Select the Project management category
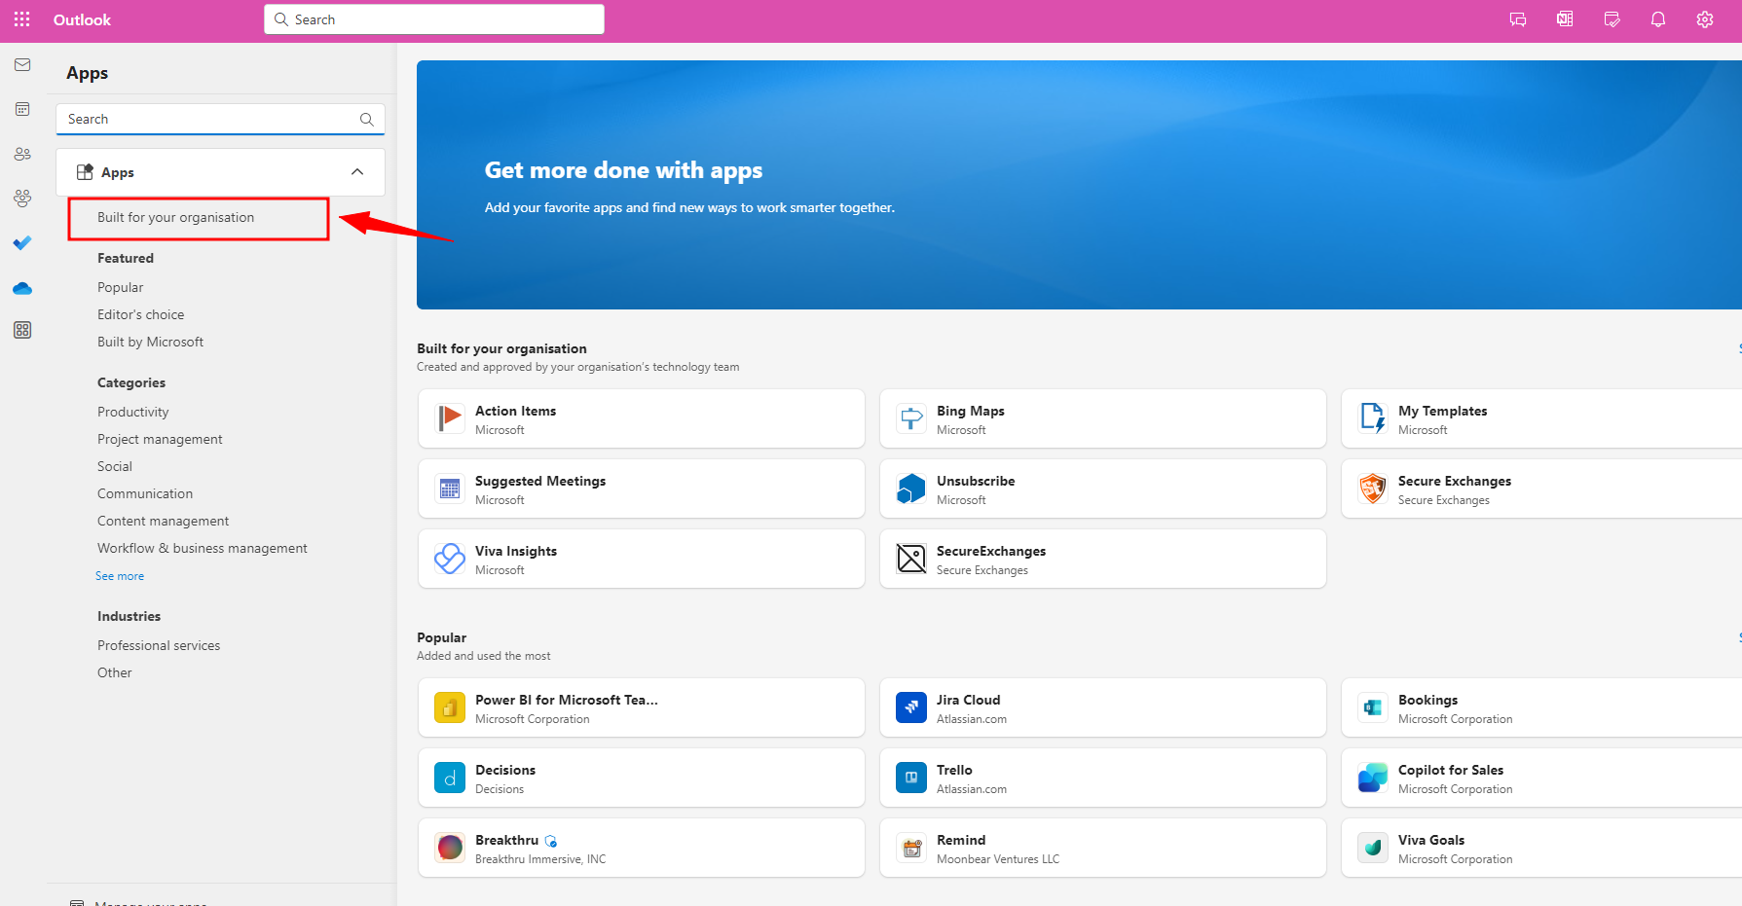Image resolution: width=1742 pixels, height=906 pixels. point(160,440)
